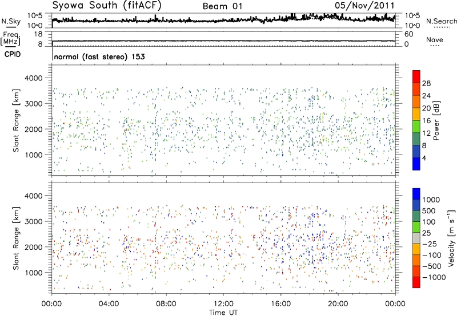Click the Velocity panel 'Slant Range [km]' label
This screenshot has width=457, height=316.
(16, 238)
